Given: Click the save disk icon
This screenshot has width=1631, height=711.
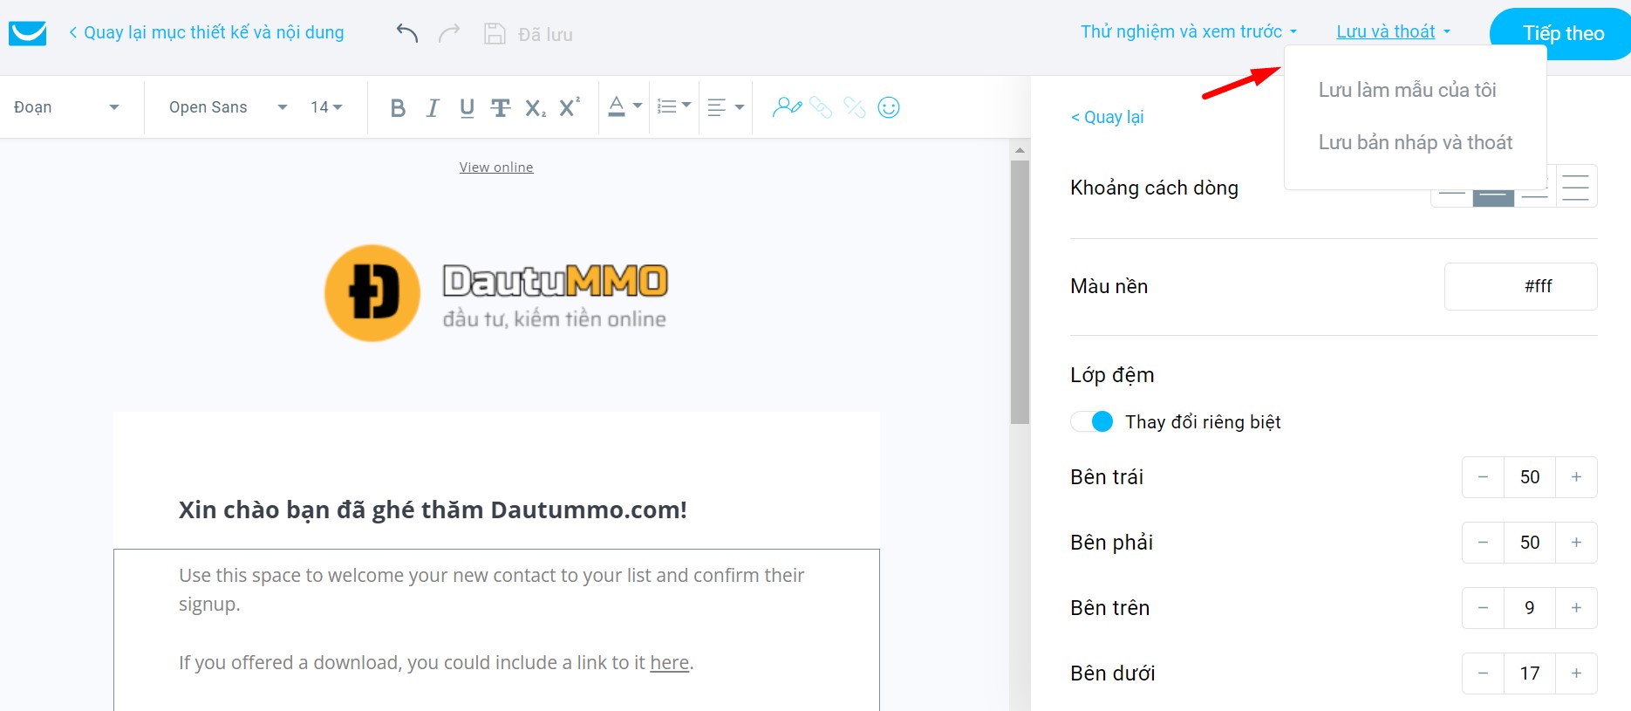Looking at the screenshot, I should click(495, 34).
